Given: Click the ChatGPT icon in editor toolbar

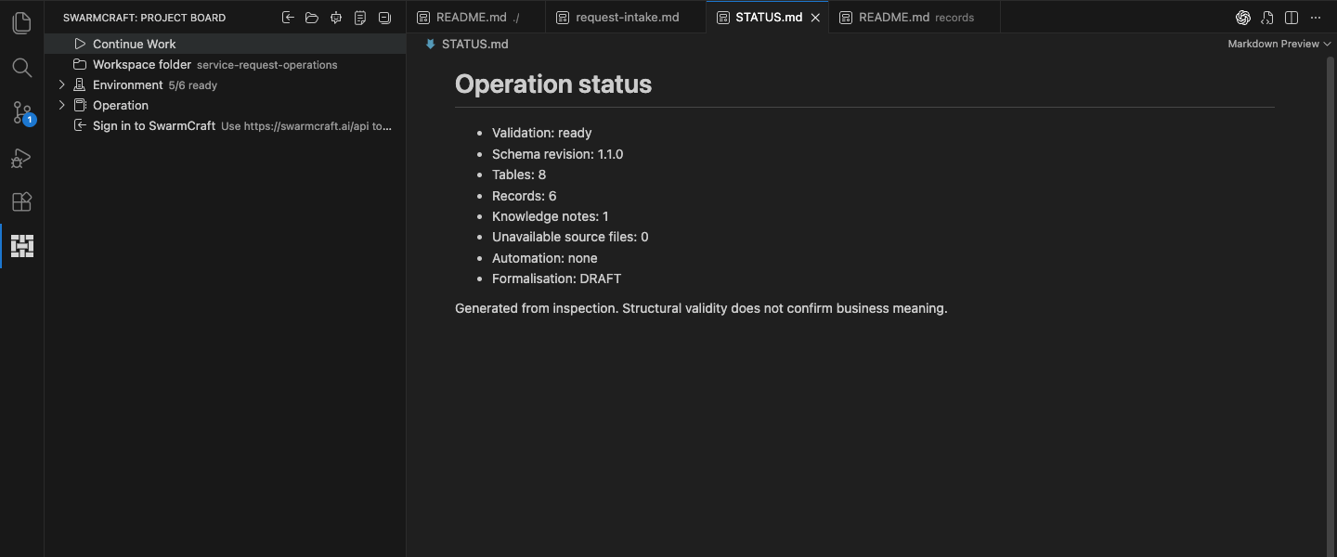Looking at the screenshot, I should (1242, 18).
